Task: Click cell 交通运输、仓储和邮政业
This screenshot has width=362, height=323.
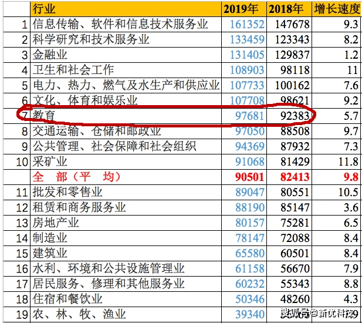Action: 126,131
